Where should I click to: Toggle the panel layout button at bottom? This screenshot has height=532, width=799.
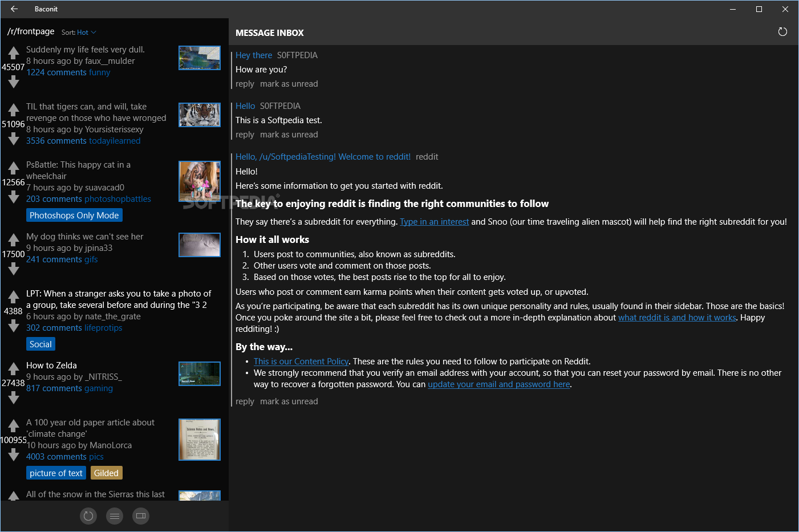[x=141, y=516]
